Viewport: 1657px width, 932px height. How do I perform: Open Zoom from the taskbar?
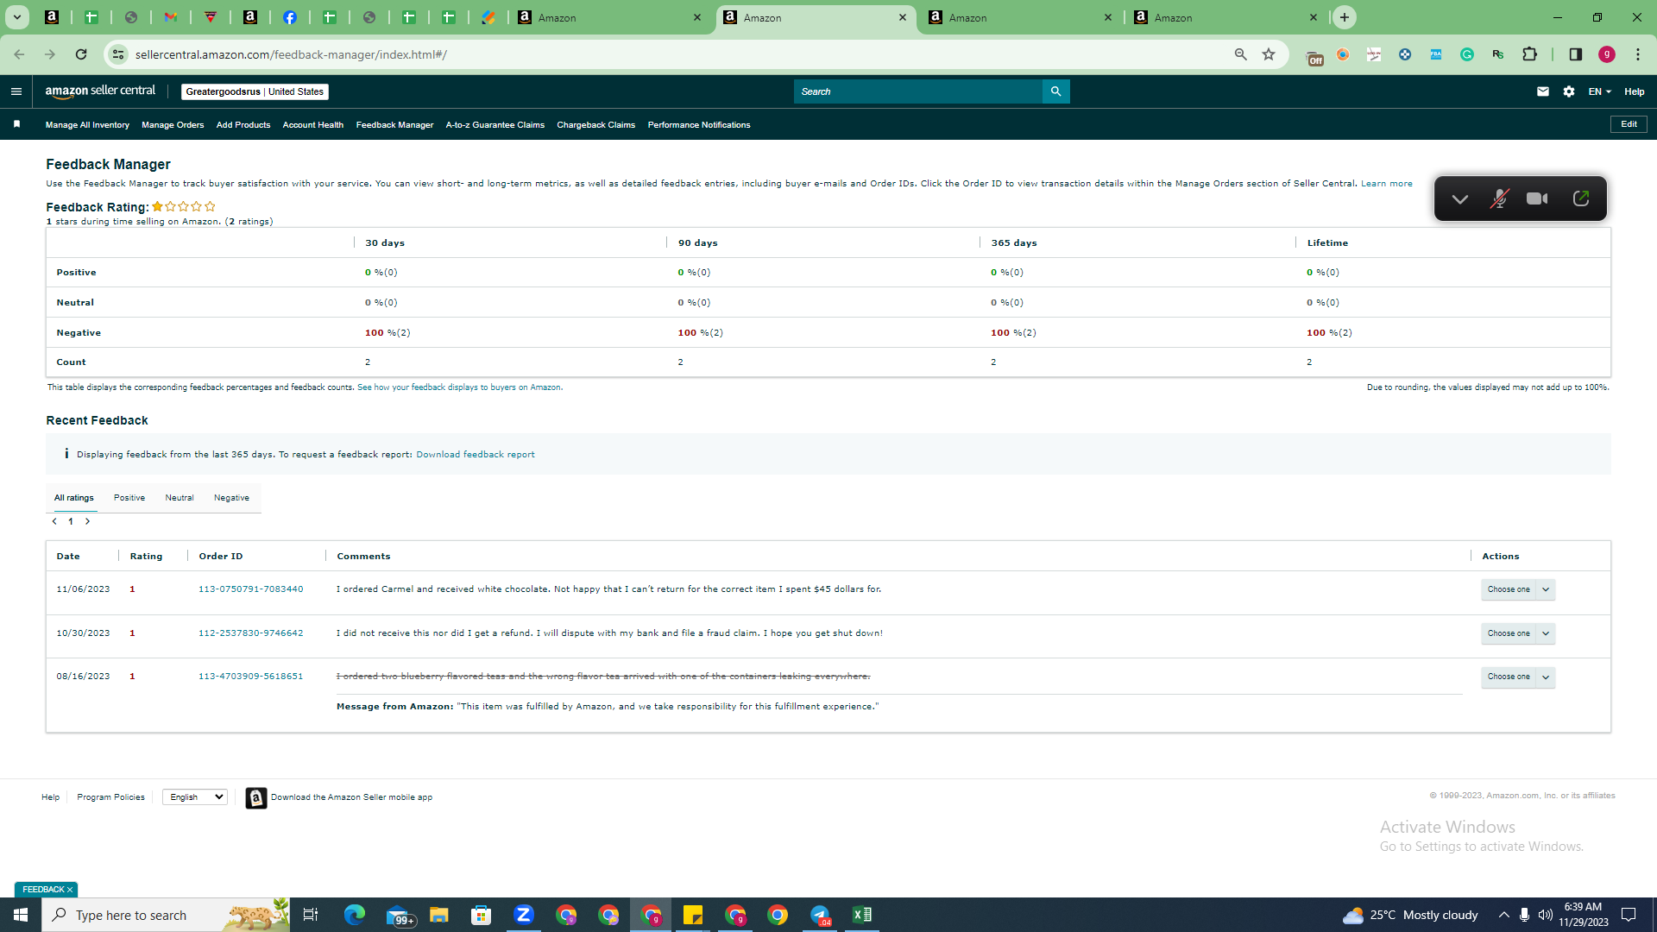tap(524, 915)
